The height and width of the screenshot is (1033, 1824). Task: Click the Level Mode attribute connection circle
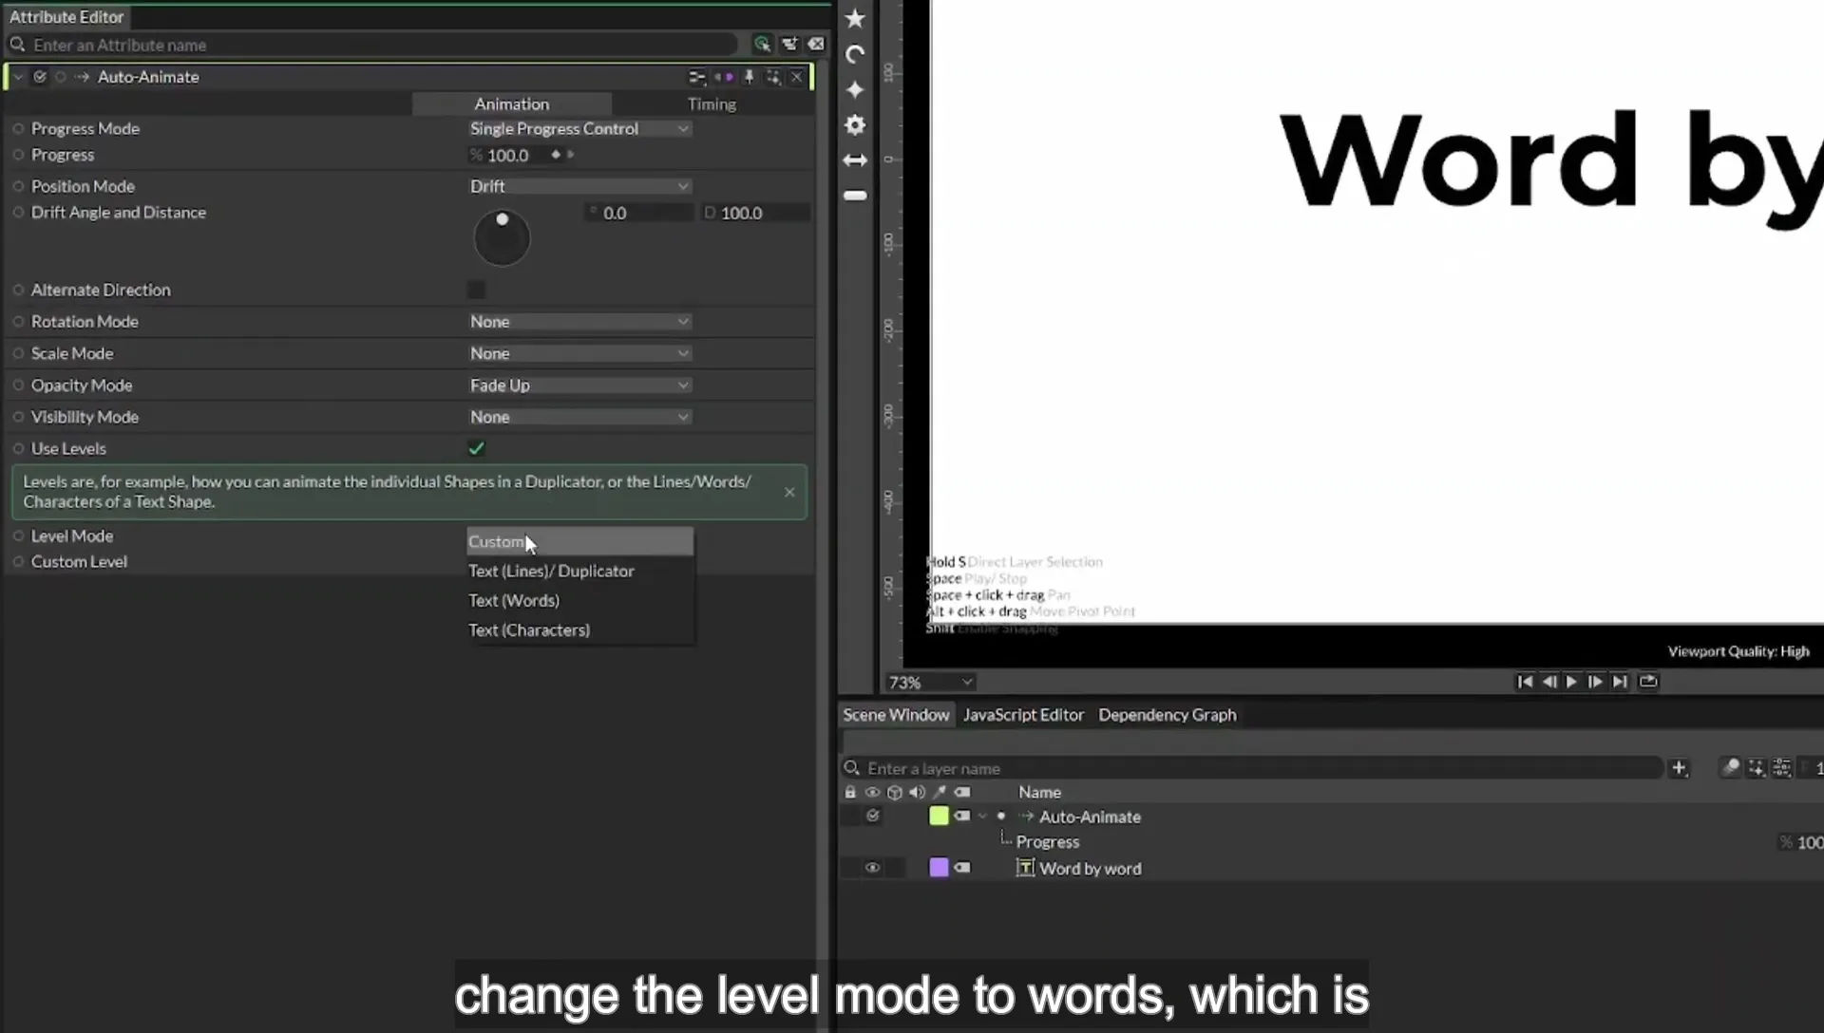click(18, 535)
